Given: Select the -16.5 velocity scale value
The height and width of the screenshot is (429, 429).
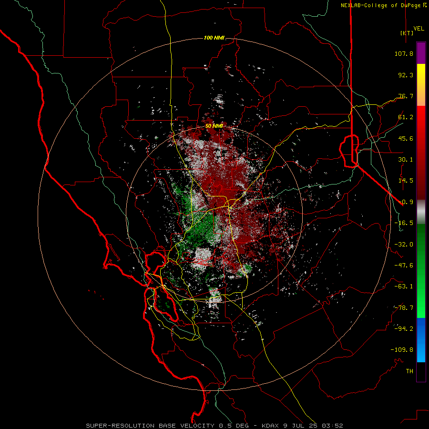Looking at the screenshot, I should (x=404, y=223).
